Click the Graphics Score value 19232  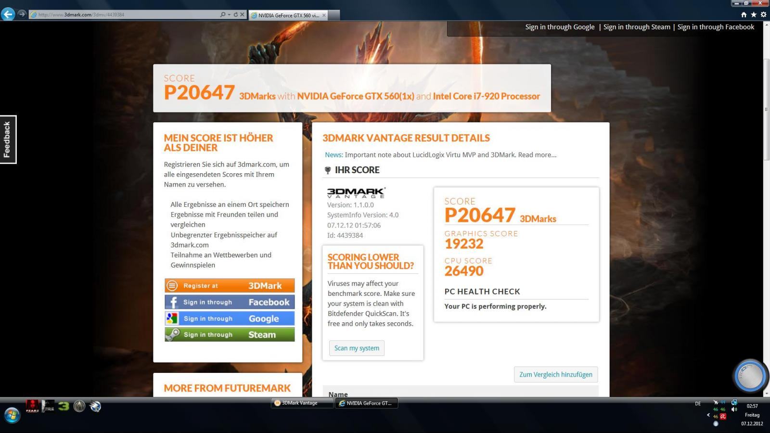pyautogui.click(x=464, y=244)
